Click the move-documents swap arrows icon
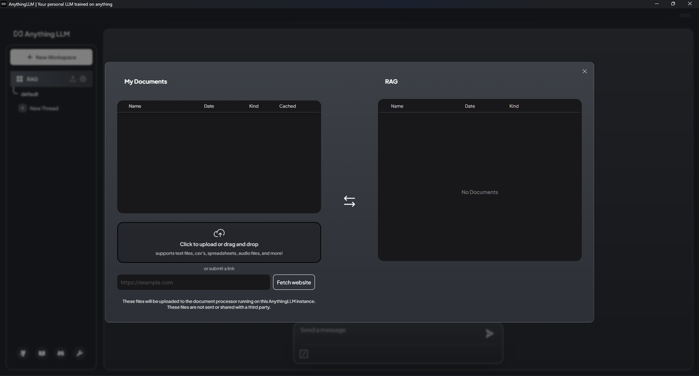Image resolution: width=699 pixels, height=376 pixels. click(349, 201)
